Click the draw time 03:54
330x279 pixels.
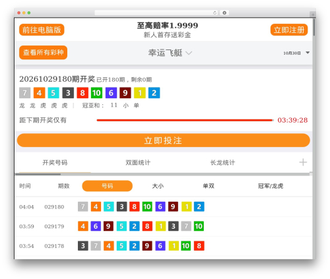(x=26, y=246)
